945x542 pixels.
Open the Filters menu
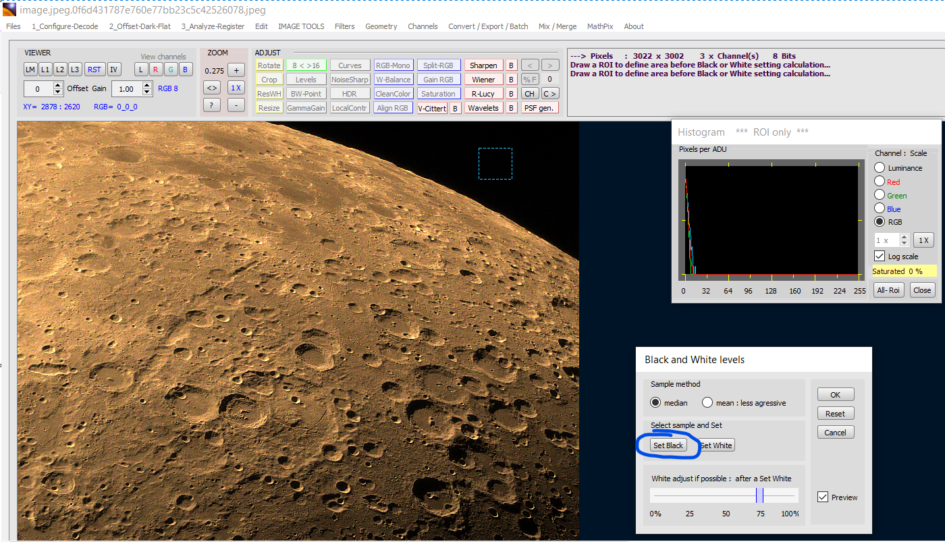coord(345,26)
